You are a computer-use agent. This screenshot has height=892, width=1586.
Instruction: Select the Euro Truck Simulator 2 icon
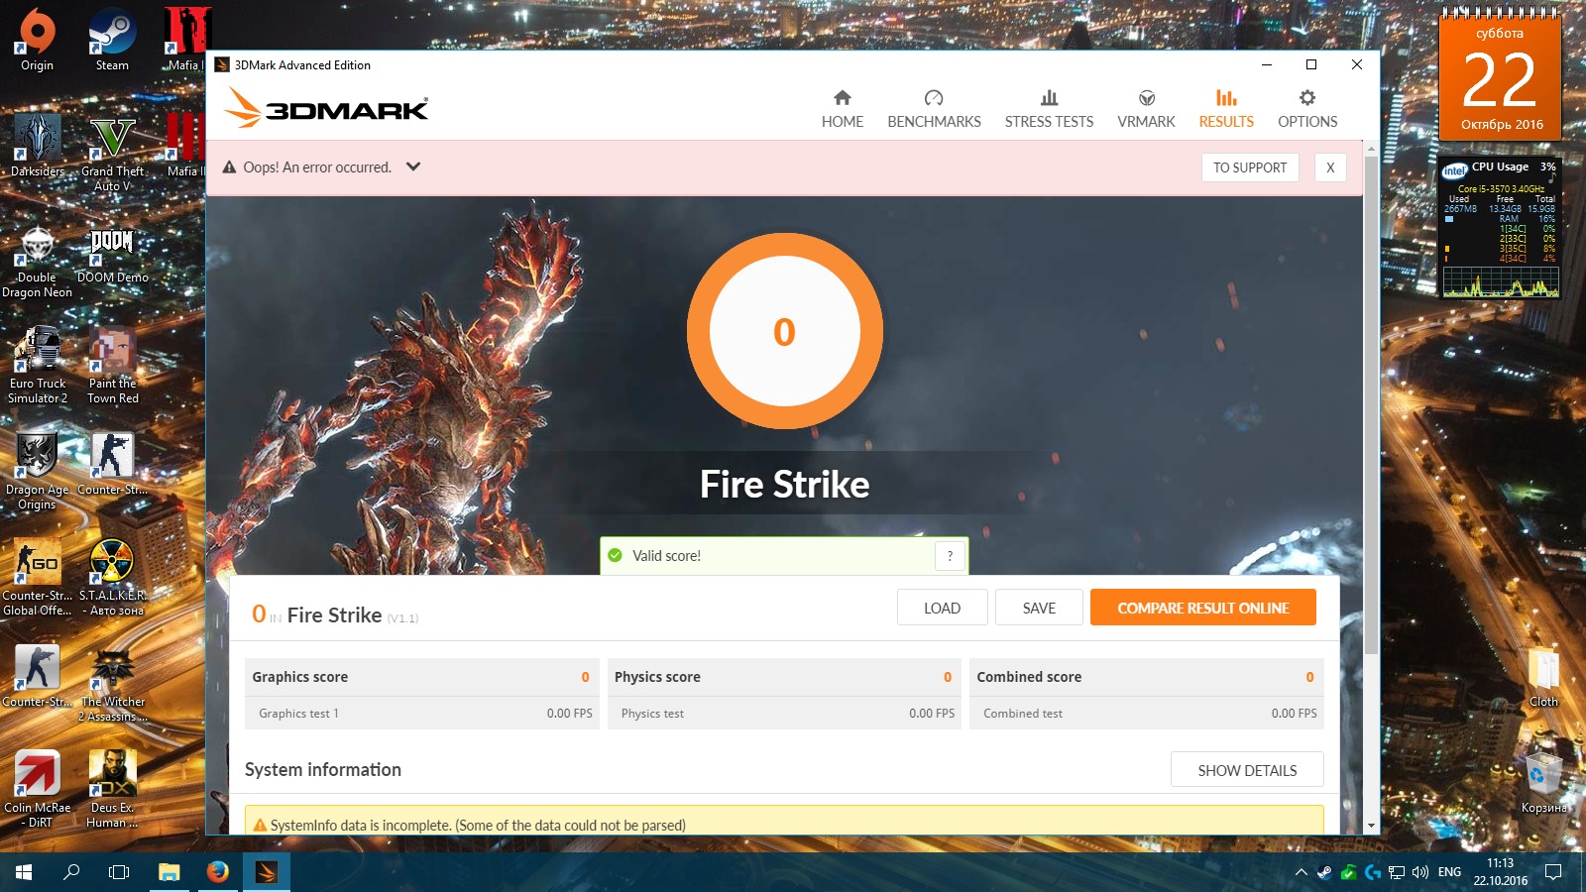click(37, 366)
